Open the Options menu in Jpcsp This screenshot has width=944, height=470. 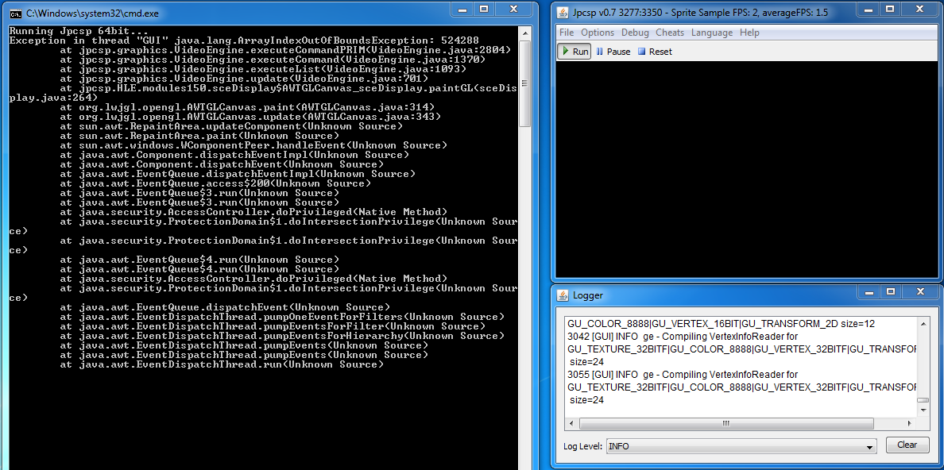(x=598, y=33)
